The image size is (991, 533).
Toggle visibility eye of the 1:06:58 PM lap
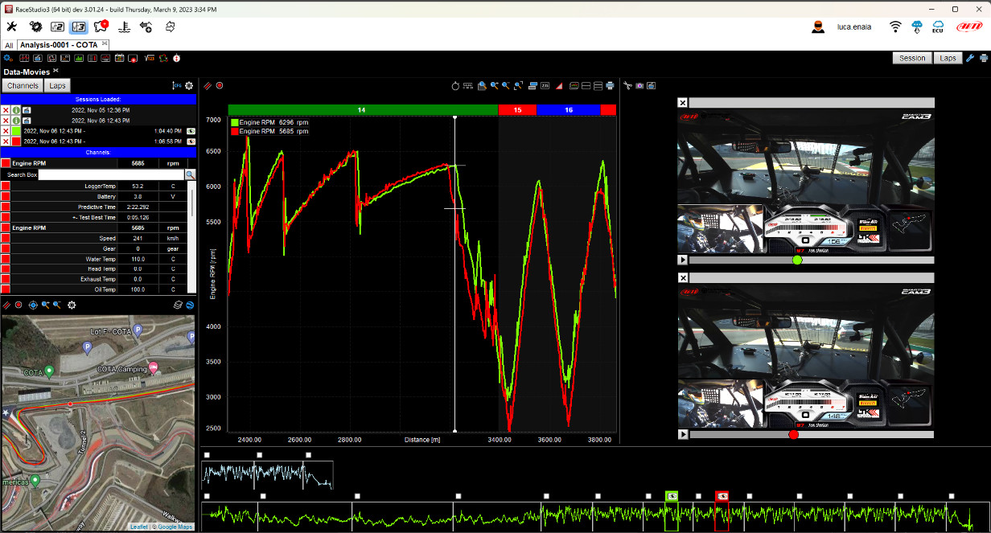click(191, 141)
